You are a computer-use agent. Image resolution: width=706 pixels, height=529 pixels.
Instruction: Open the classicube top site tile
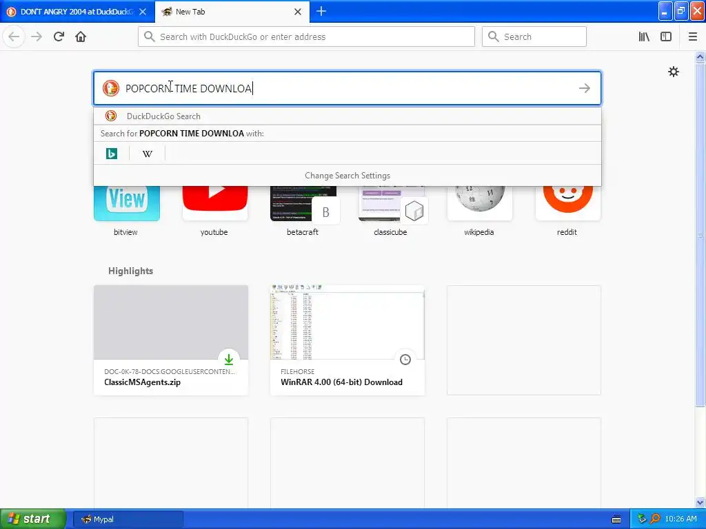click(392, 204)
